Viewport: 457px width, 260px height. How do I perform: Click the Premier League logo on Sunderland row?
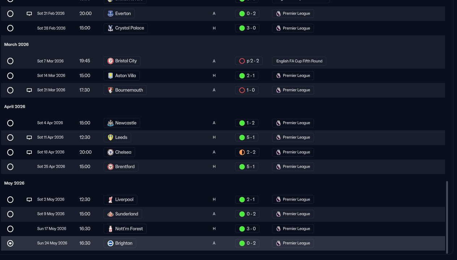pos(278,214)
